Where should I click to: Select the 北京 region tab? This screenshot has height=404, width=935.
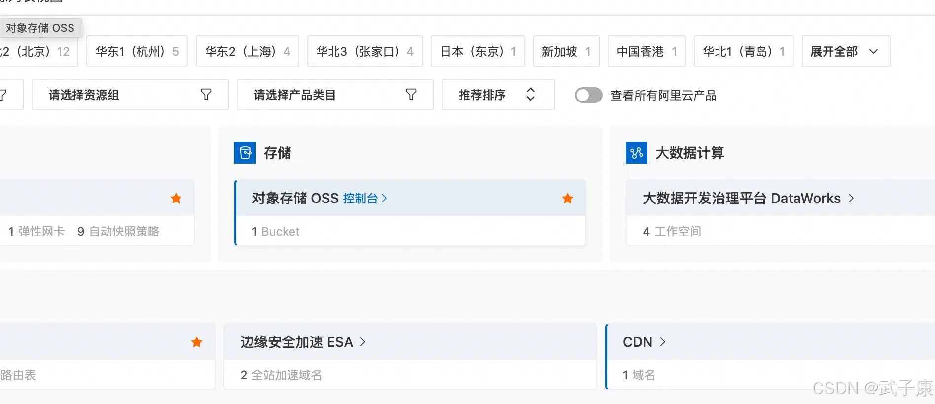(38, 51)
